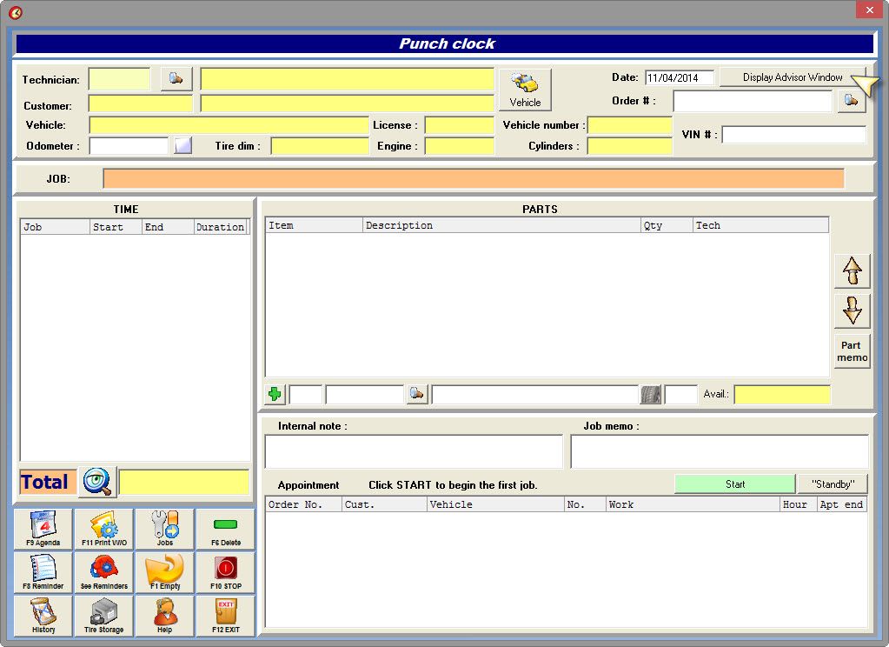Open Help icon
The width and height of the screenshot is (889, 647).
[165, 616]
